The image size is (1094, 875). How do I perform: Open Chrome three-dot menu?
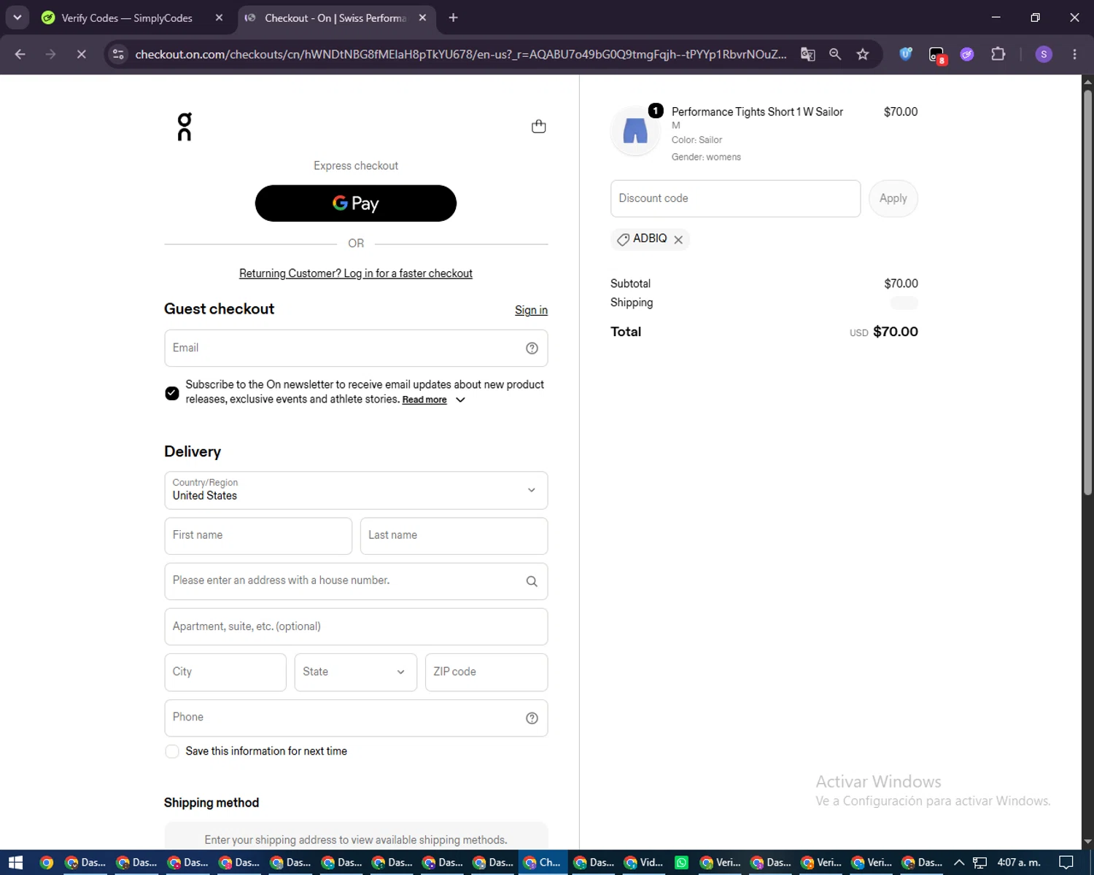tap(1074, 54)
